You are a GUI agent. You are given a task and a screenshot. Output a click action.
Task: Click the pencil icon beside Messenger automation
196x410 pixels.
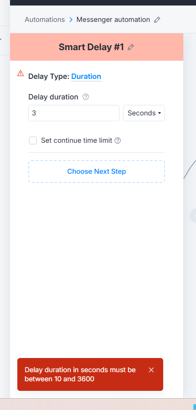pyautogui.click(x=157, y=20)
